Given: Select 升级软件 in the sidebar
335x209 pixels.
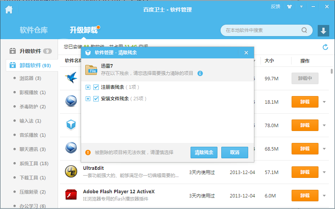Looking at the screenshot, I should coord(30,51).
